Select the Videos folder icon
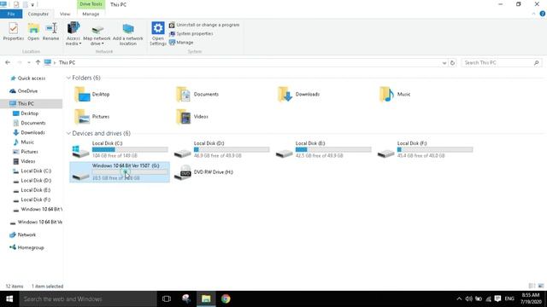Viewport: 547px width, 307px height. point(184,117)
